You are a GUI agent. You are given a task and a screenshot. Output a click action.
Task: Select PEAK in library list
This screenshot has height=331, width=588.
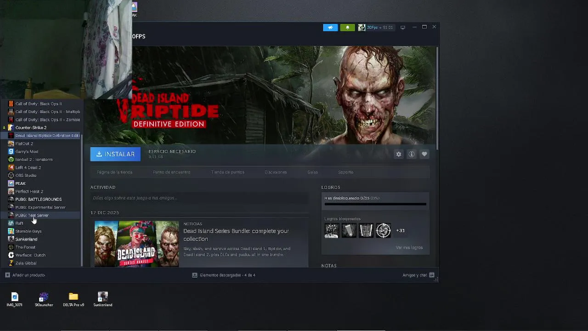pyautogui.click(x=20, y=183)
